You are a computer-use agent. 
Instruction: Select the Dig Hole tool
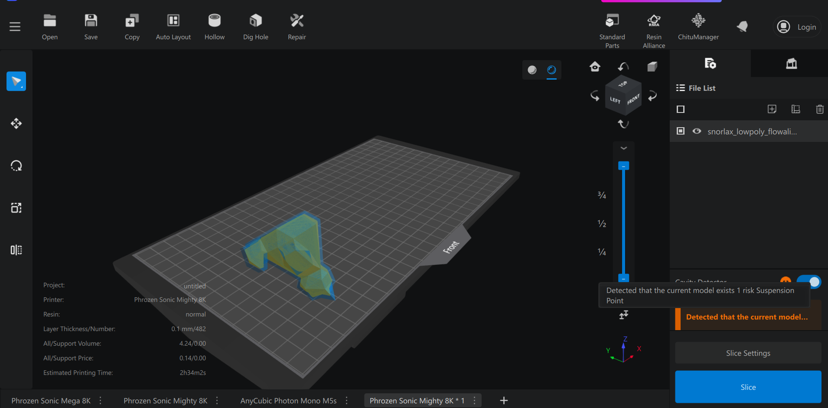[256, 27]
